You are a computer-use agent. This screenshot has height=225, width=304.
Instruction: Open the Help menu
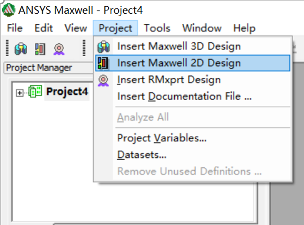pyautogui.click(x=244, y=28)
